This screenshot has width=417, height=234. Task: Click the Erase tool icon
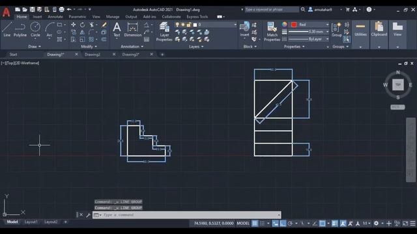coord(104,25)
